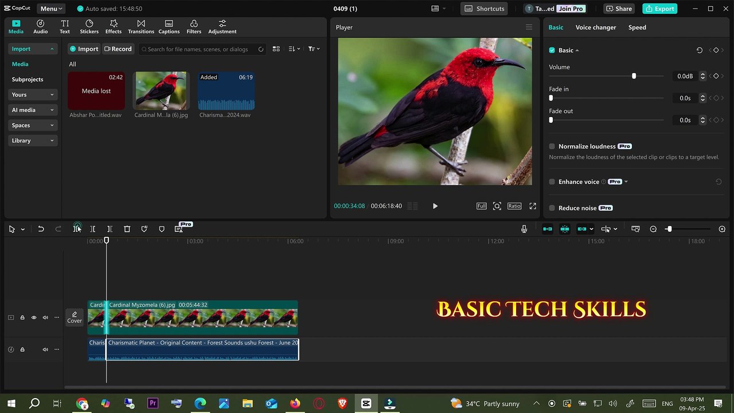Click the Share button
The height and width of the screenshot is (413, 734).
pyautogui.click(x=619, y=9)
